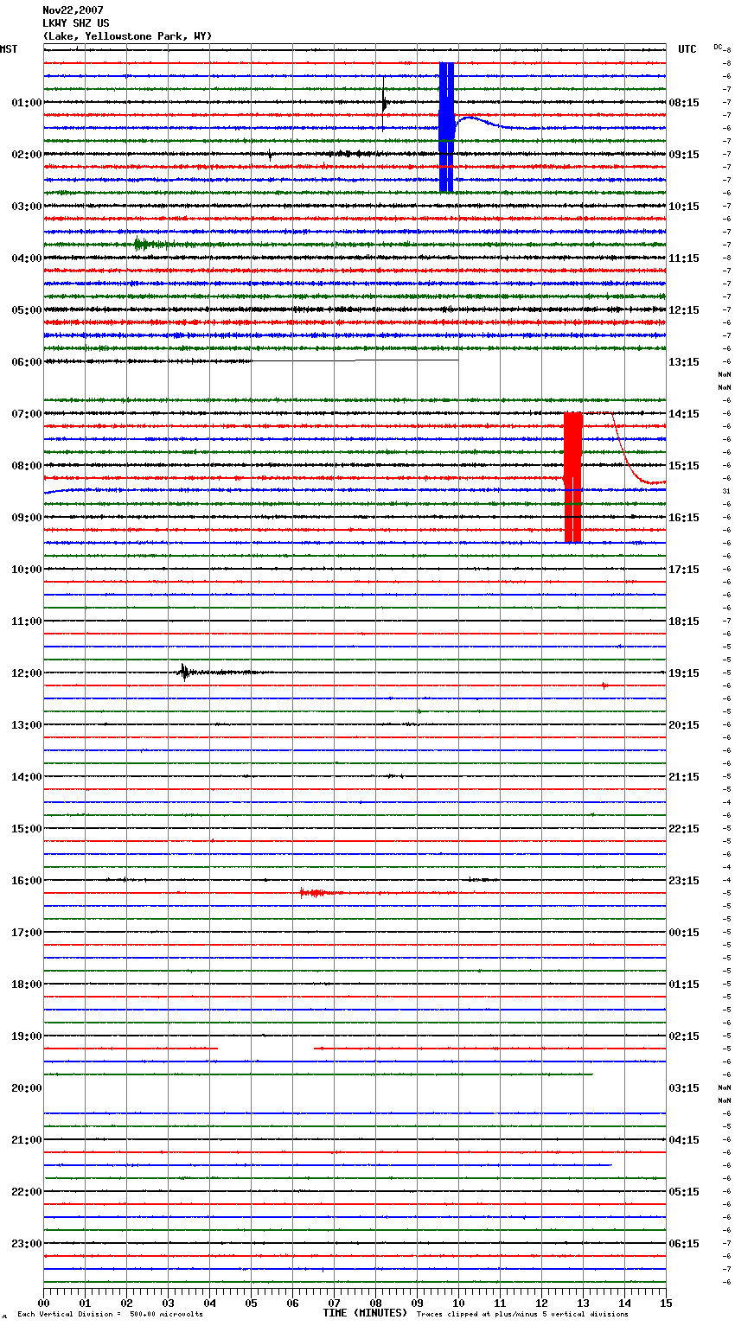Select the 16:00 MST time label
This screenshot has width=735, height=1326.
pos(27,881)
